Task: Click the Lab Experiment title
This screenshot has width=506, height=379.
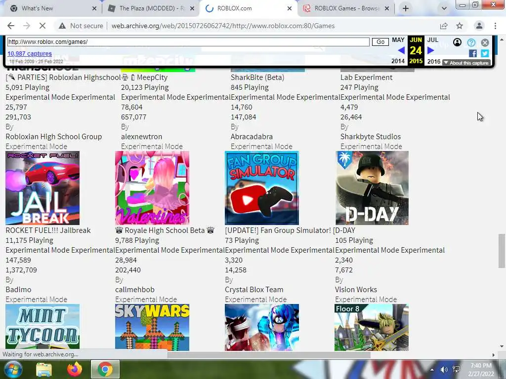Action: [366, 77]
